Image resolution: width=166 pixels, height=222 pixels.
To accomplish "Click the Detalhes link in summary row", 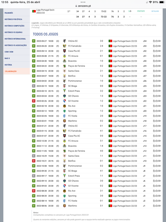I will point(155,11).
